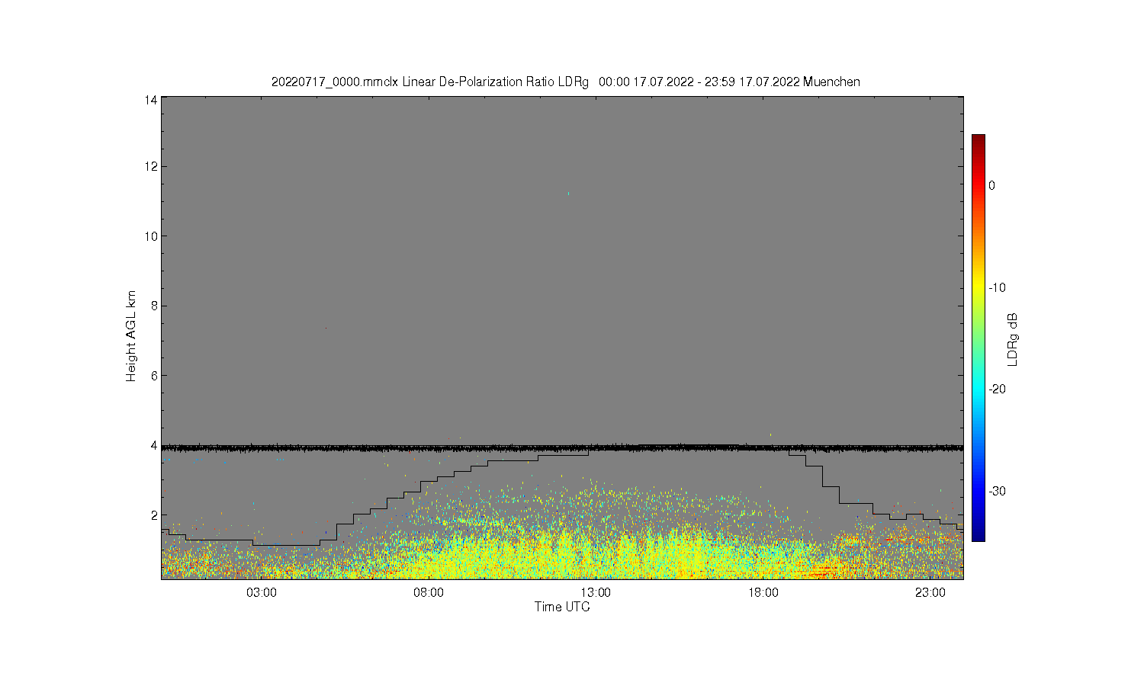Click the 2 height tick label

tap(154, 515)
